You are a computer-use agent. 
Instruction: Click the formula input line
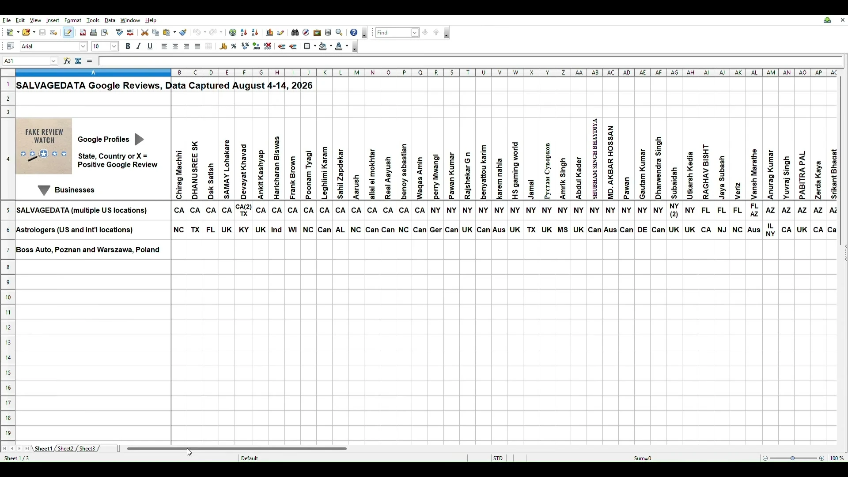(471, 61)
